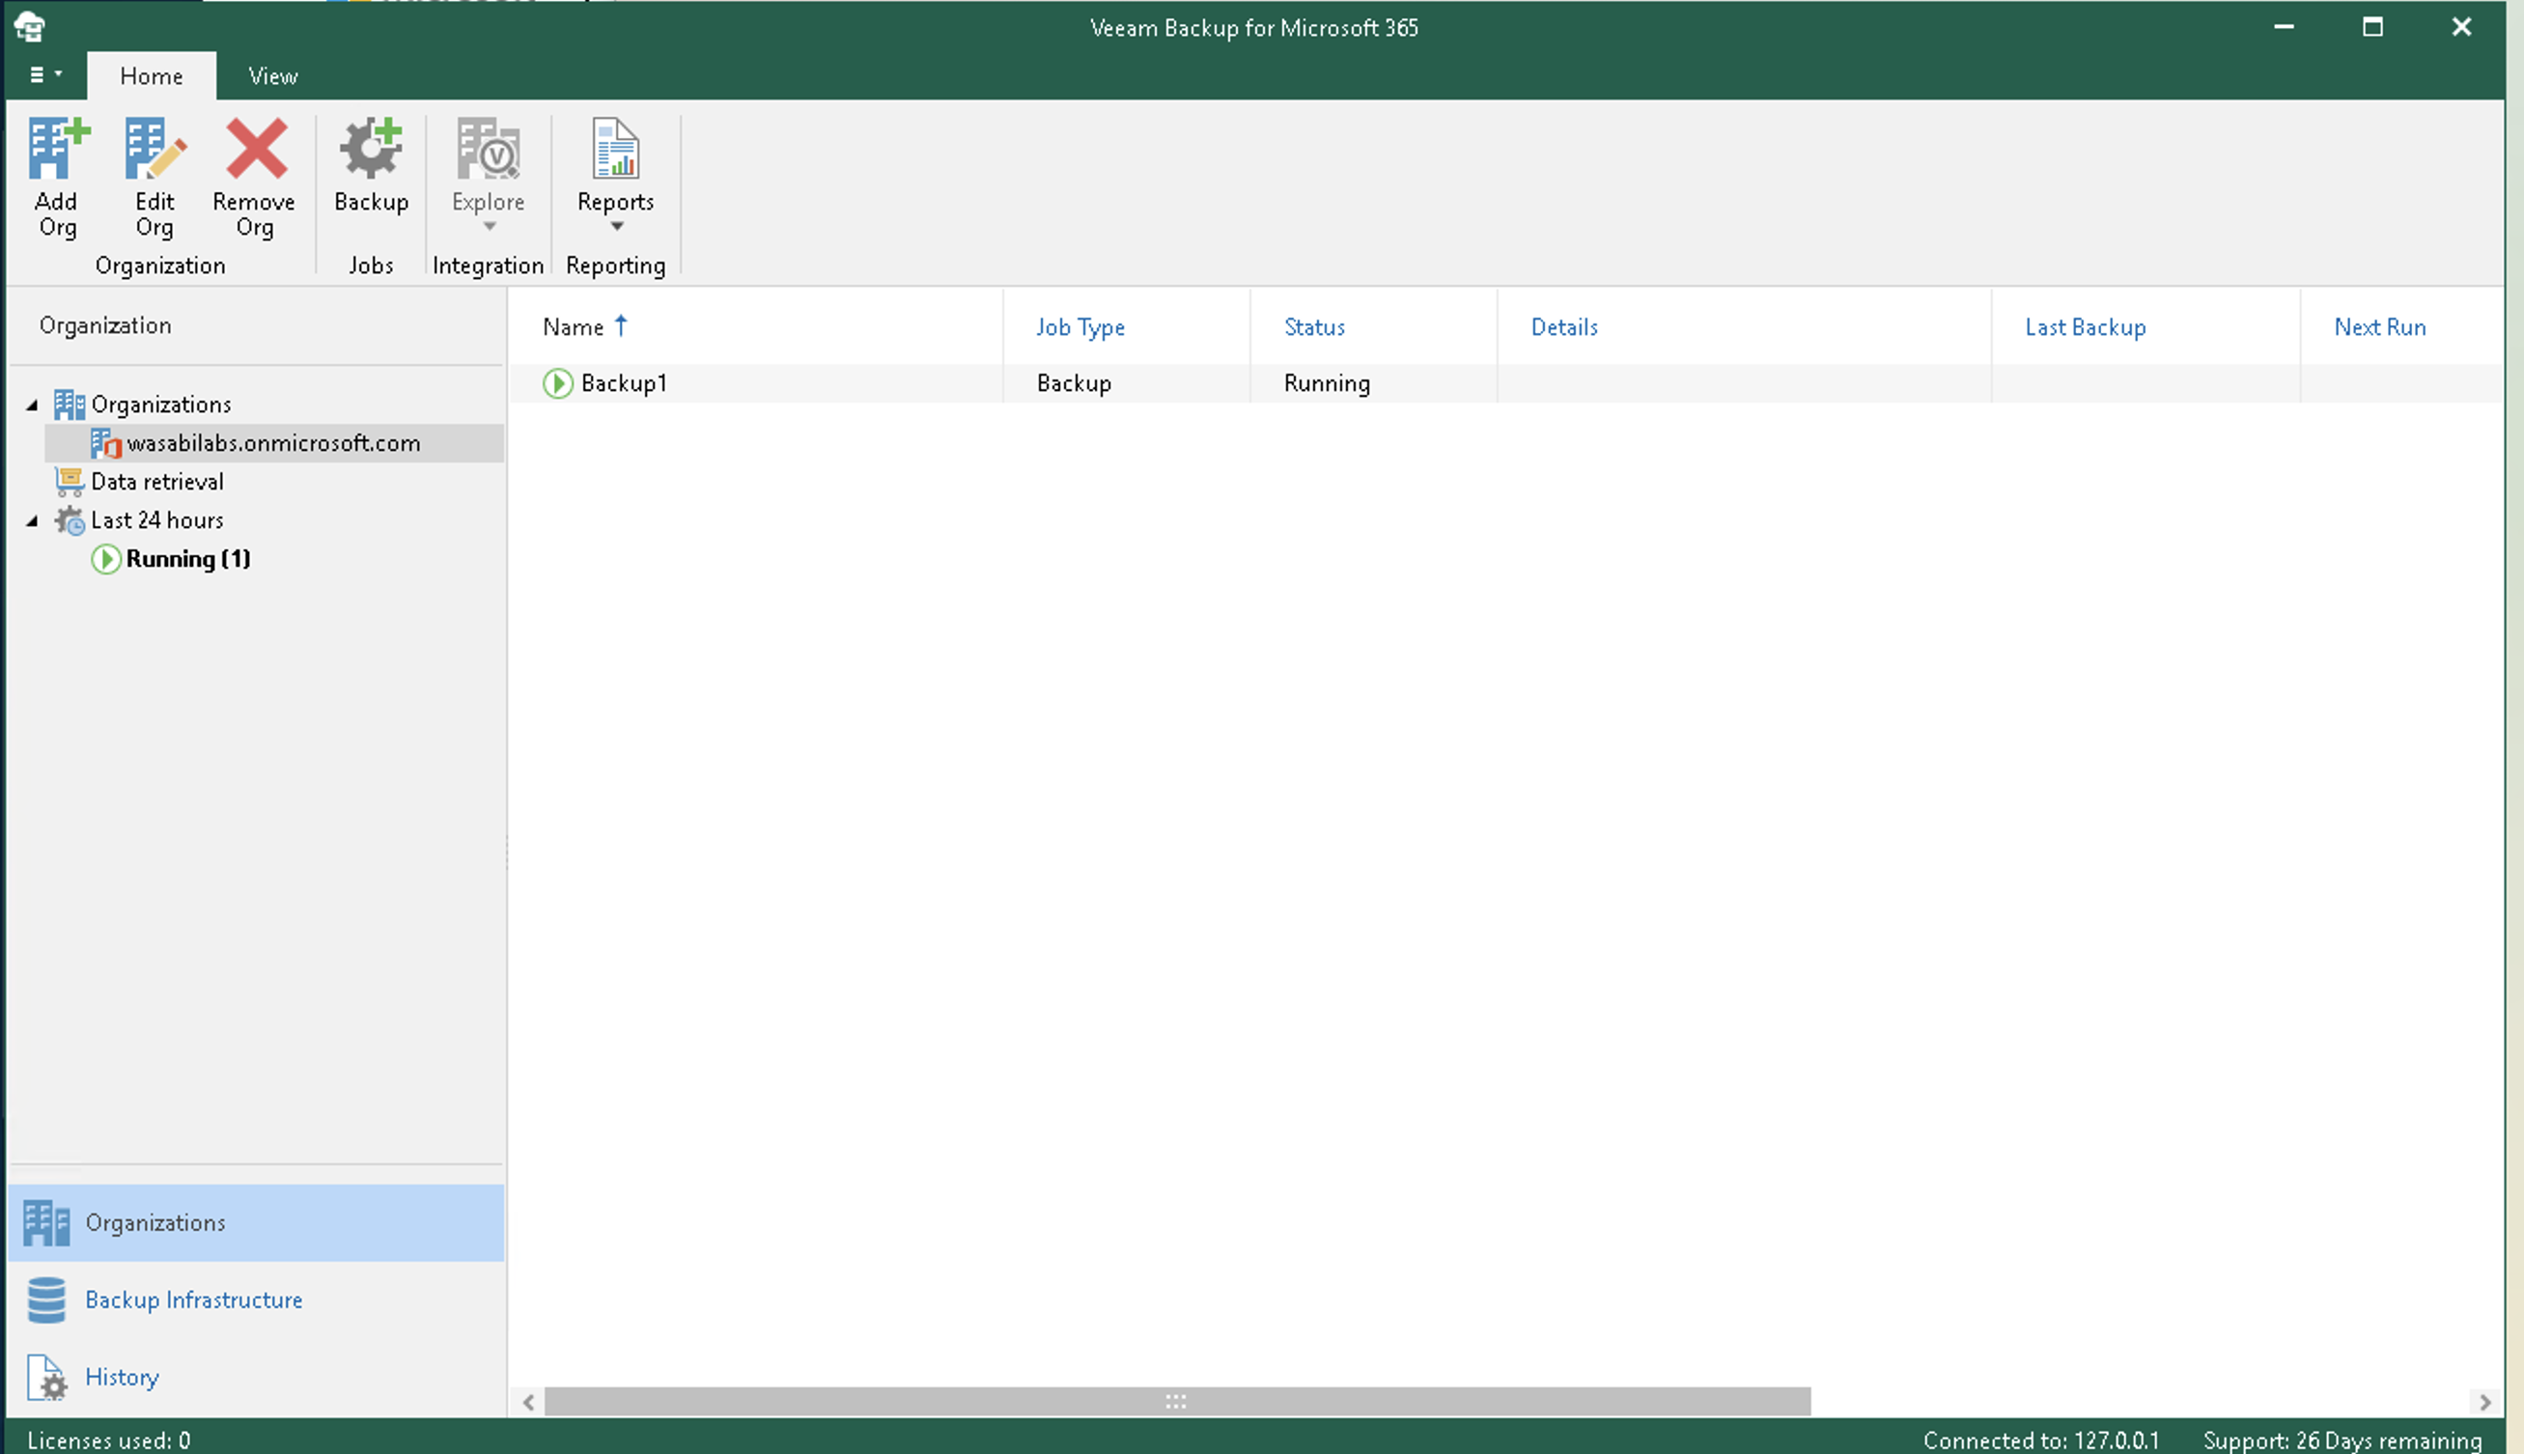The height and width of the screenshot is (1454, 2524).
Task: Open the application main menu button
Action: pyautogui.click(x=45, y=75)
